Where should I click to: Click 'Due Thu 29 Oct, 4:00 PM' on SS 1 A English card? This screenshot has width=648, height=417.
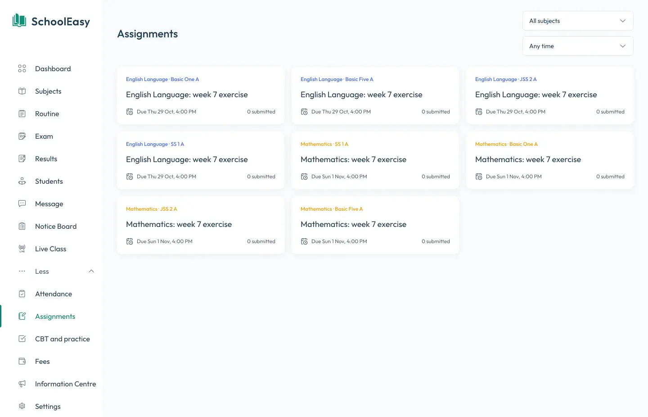point(166,177)
